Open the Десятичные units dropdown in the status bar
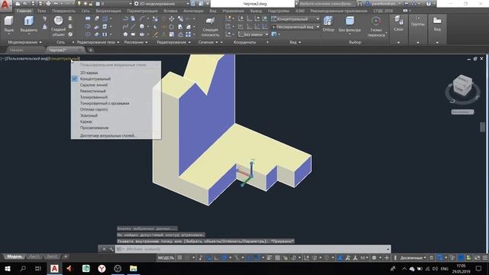This screenshot has width=489, height=275. coord(413,257)
